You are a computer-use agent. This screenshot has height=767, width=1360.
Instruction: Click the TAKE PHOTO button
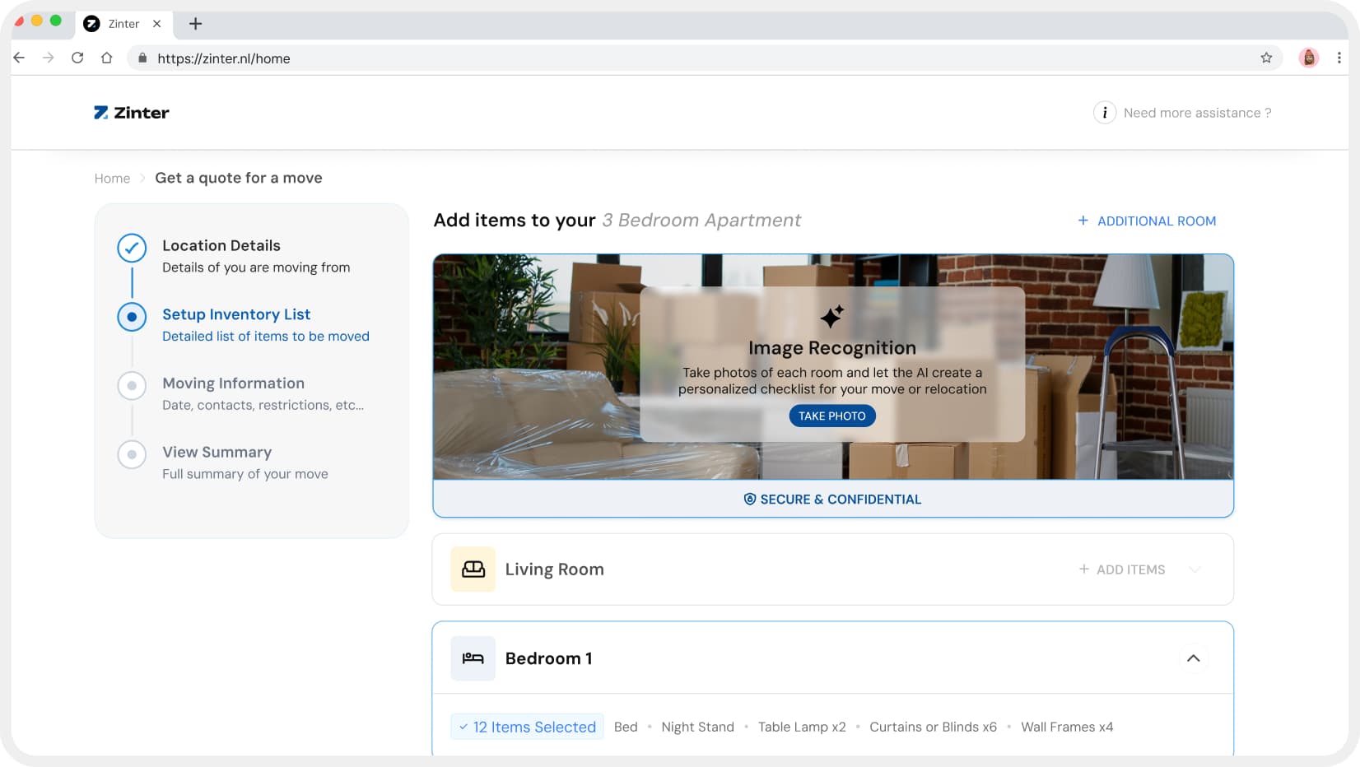tap(832, 416)
